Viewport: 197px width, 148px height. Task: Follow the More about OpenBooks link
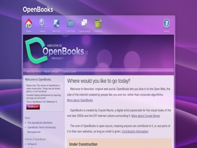[x=80, y=100]
